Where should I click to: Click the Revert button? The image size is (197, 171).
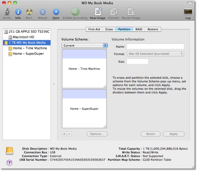point(151,134)
